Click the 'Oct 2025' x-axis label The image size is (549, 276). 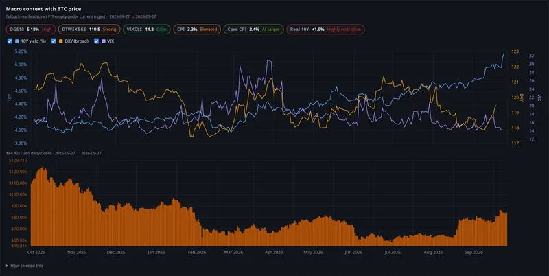(x=36, y=252)
